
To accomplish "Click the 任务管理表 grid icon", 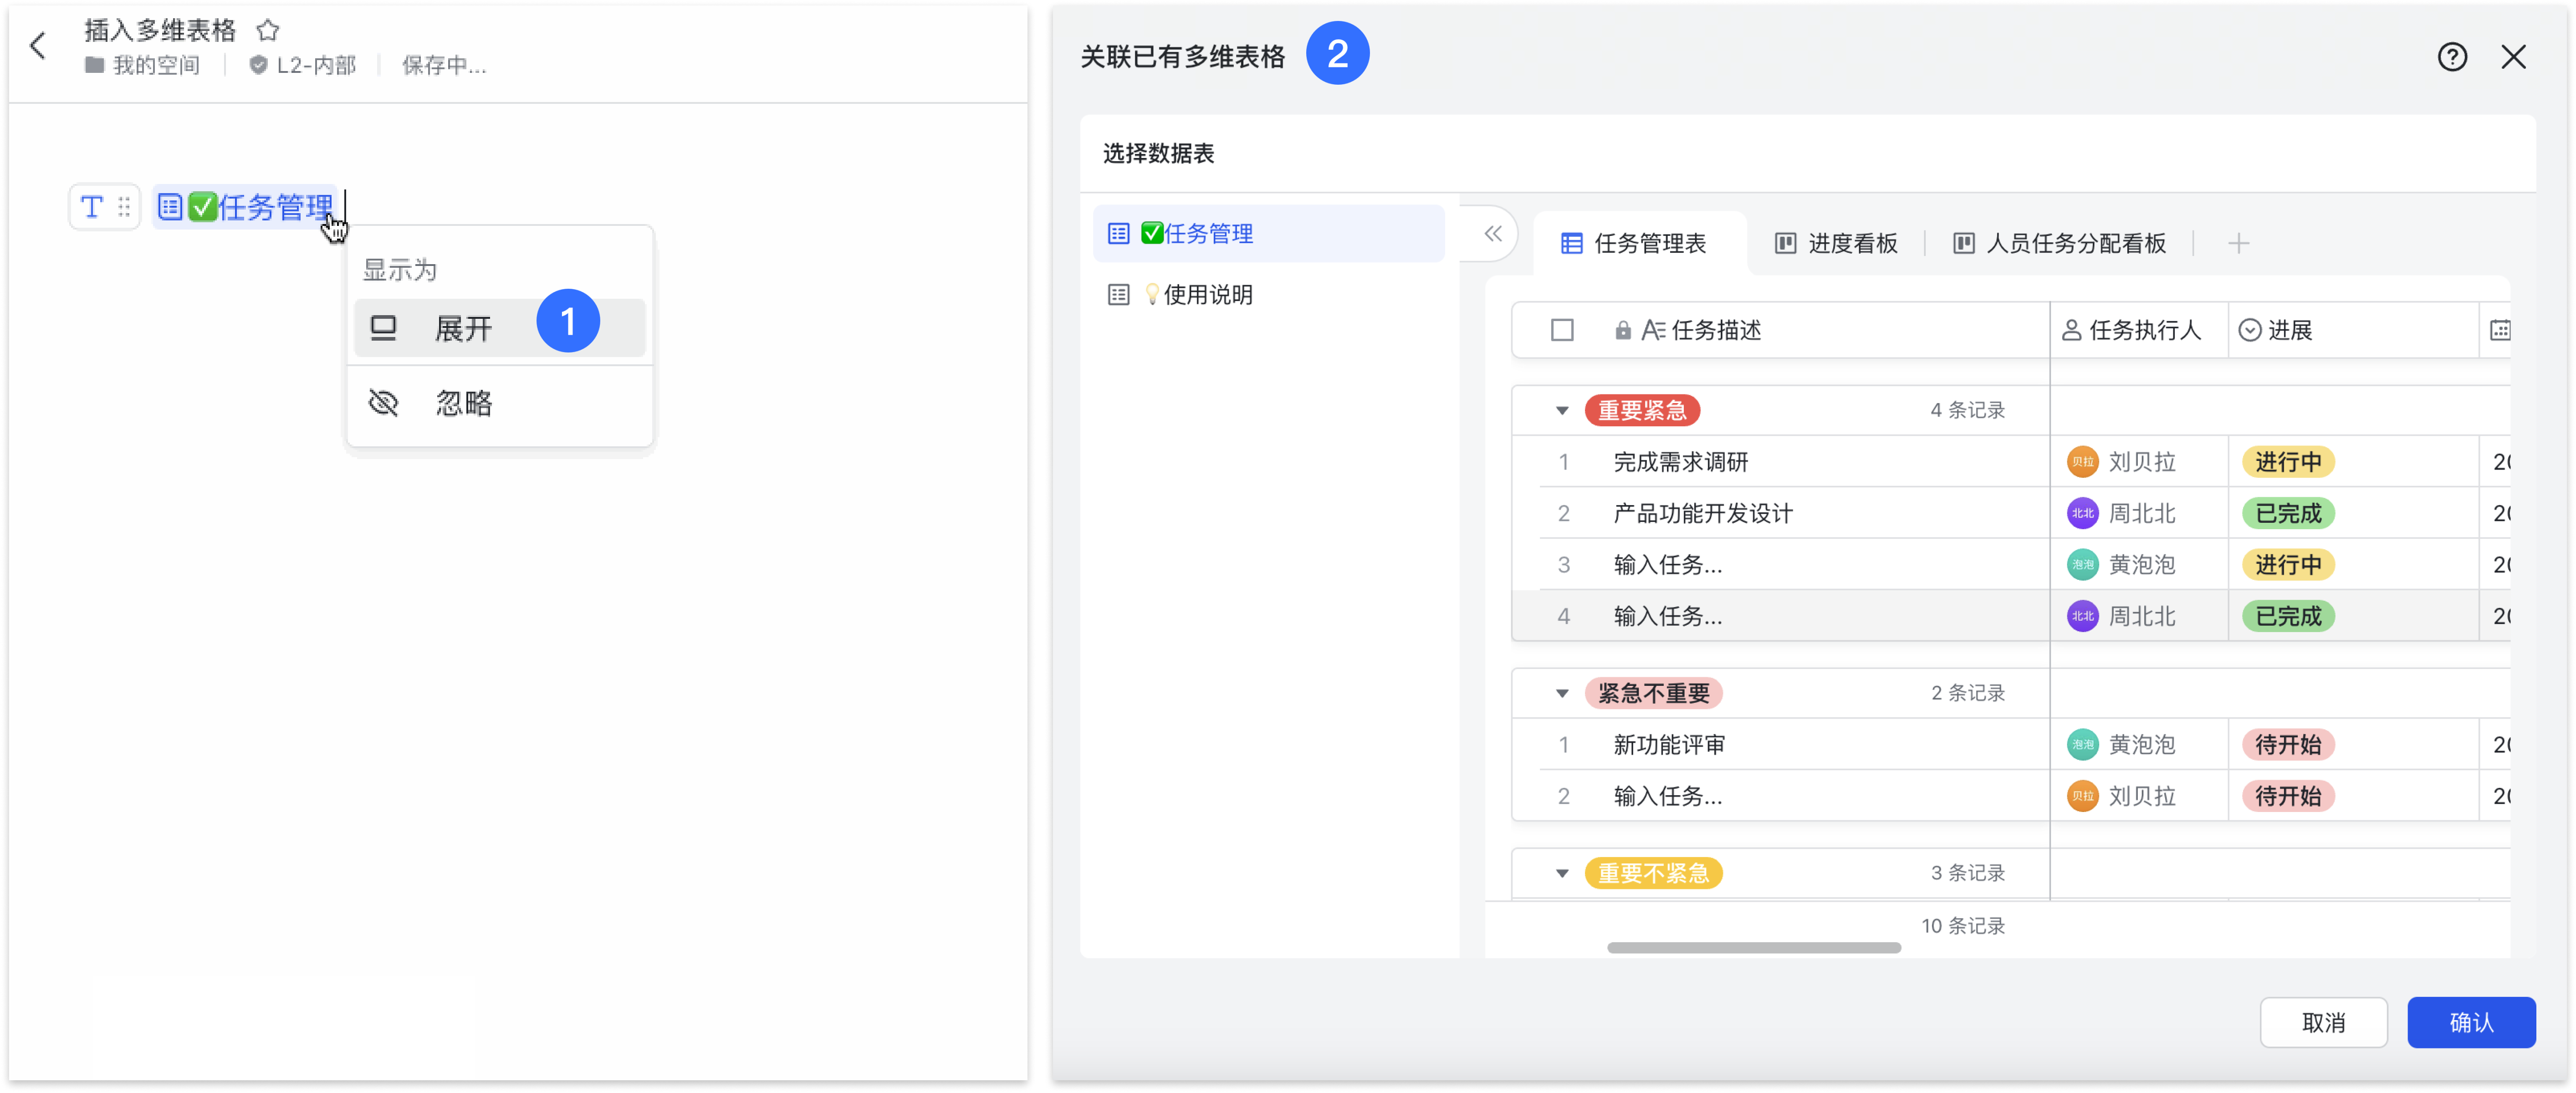I will 1572,243.
